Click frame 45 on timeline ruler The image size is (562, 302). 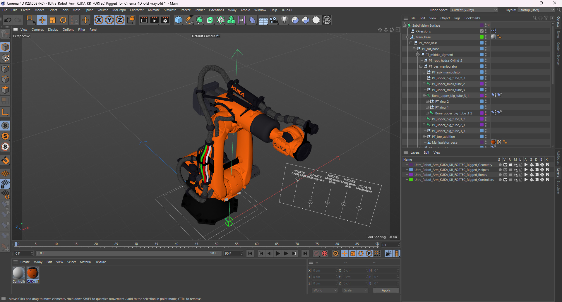196,244
